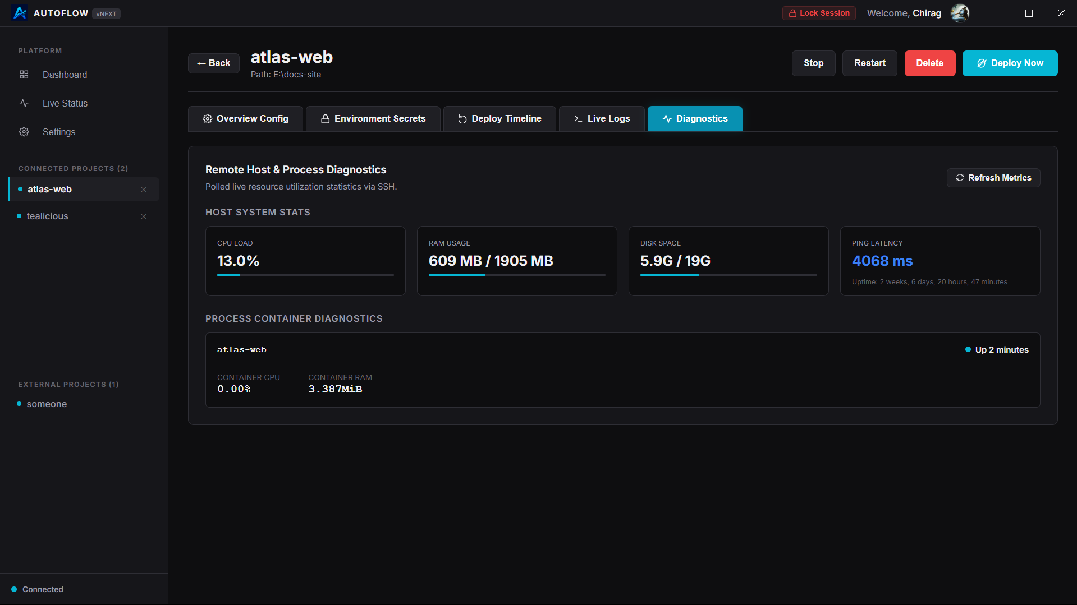This screenshot has height=605, width=1077.
Task: Click the user avatar picture
Action: coord(960,13)
